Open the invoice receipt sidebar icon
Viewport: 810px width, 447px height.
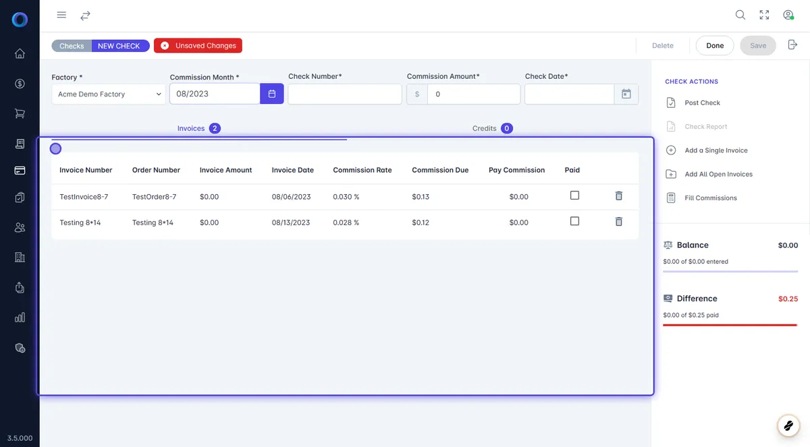(x=20, y=144)
